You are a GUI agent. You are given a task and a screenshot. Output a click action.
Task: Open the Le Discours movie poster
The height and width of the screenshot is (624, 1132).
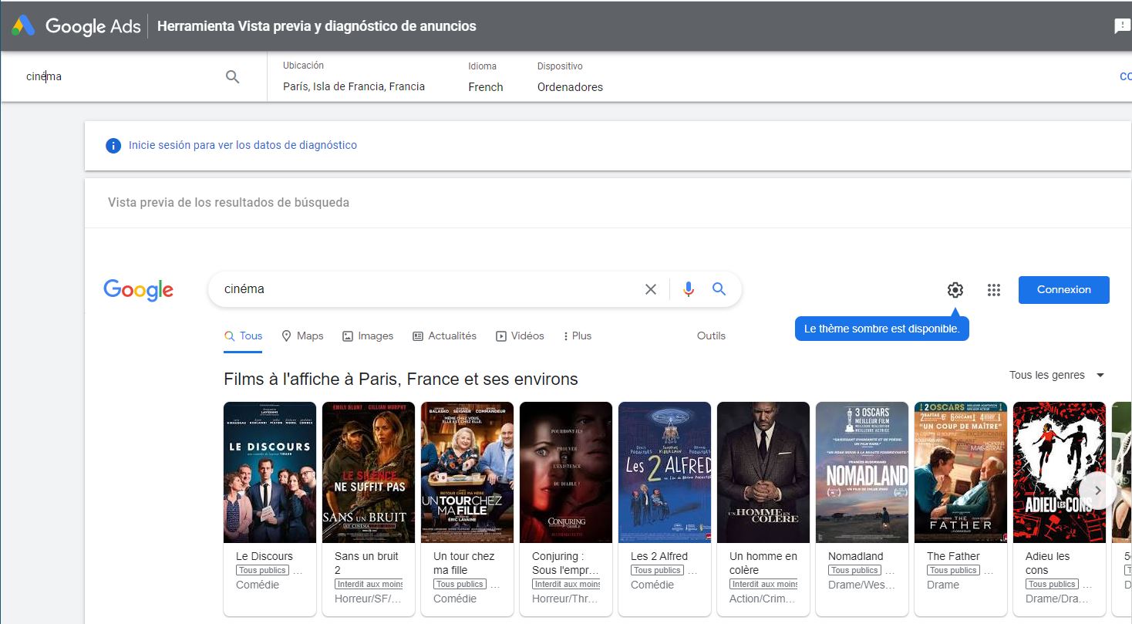point(270,472)
